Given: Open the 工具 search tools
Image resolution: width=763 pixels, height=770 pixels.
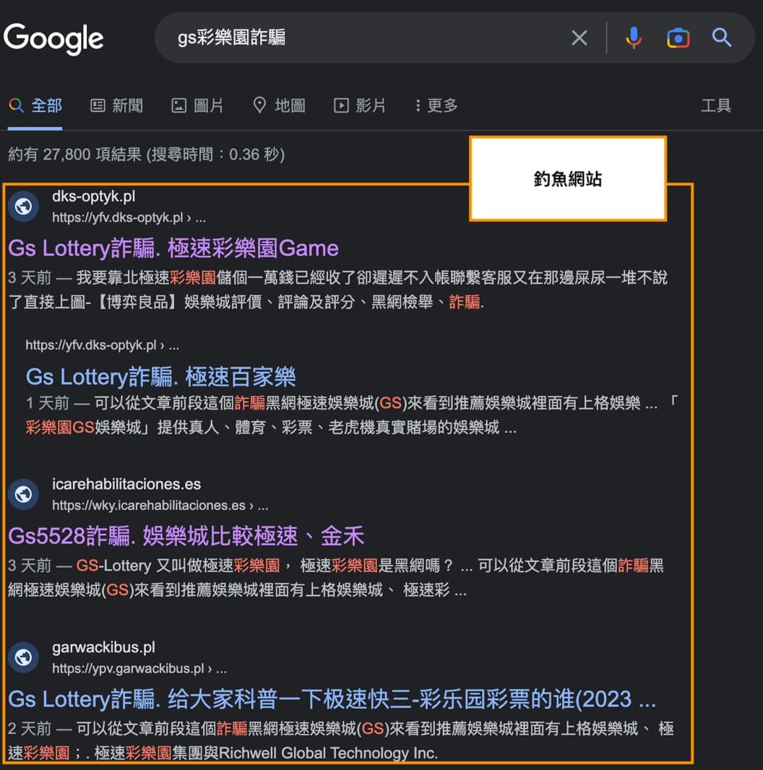Looking at the screenshot, I should (716, 105).
